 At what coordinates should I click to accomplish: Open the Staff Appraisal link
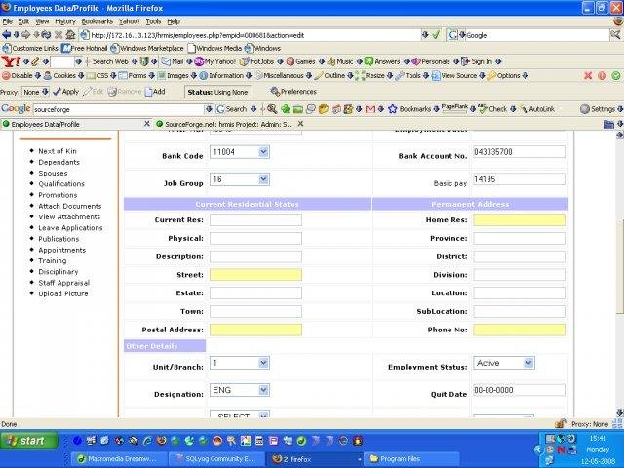pyautogui.click(x=63, y=283)
